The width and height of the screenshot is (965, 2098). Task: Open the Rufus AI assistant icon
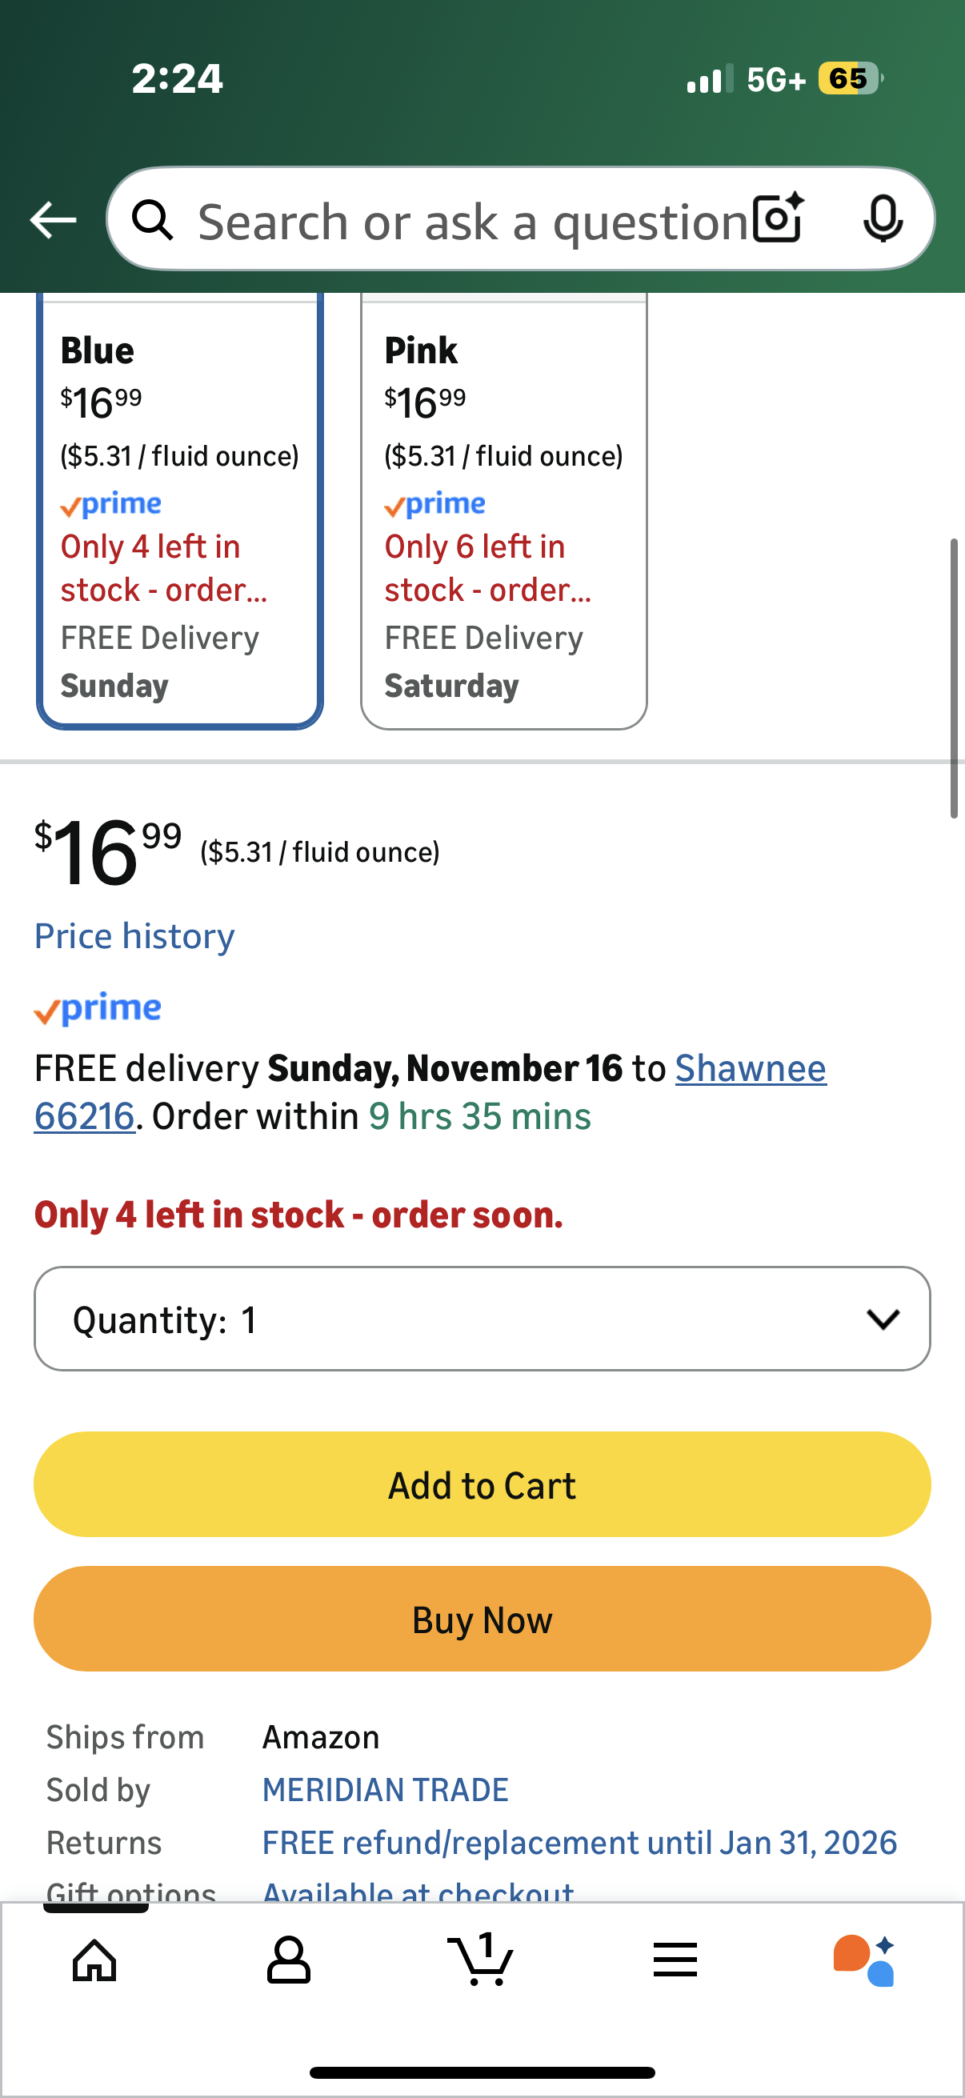865,1961
